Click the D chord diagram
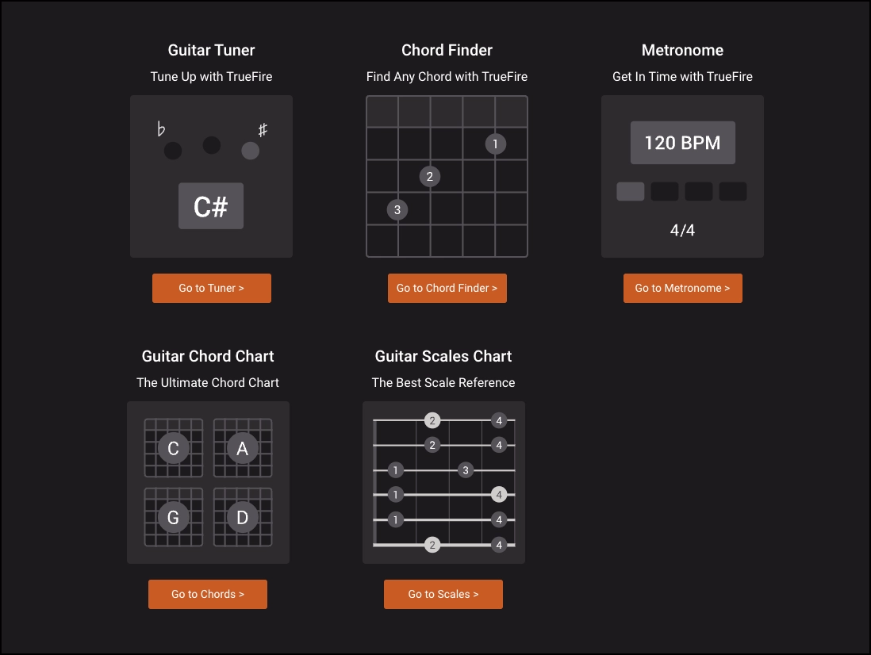The image size is (871, 655). pyautogui.click(x=243, y=517)
